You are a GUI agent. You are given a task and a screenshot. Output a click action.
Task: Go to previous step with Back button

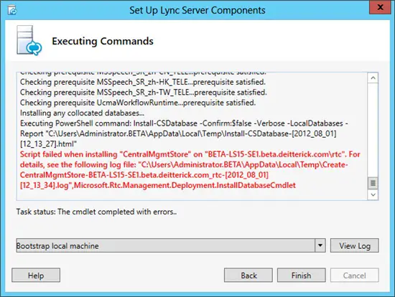point(248,275)
